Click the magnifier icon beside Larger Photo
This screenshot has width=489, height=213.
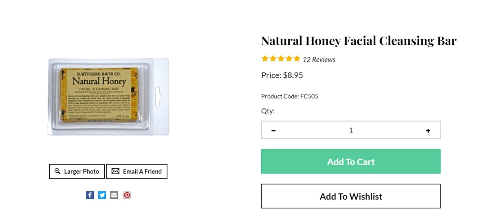(x=57, y=171)
